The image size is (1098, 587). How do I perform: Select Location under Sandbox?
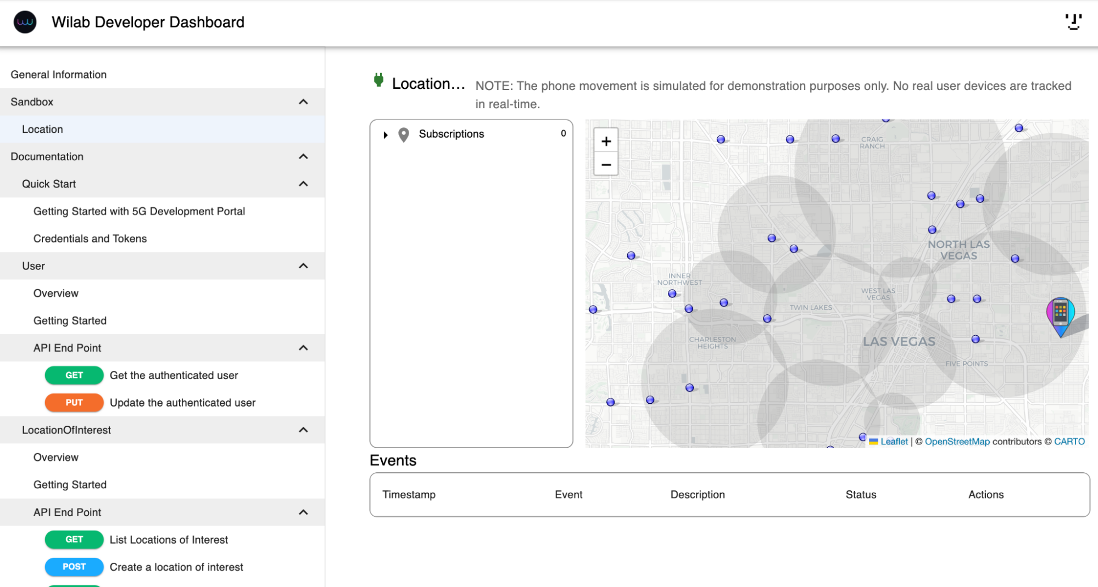pyautogui.click(x=162, y=129)
